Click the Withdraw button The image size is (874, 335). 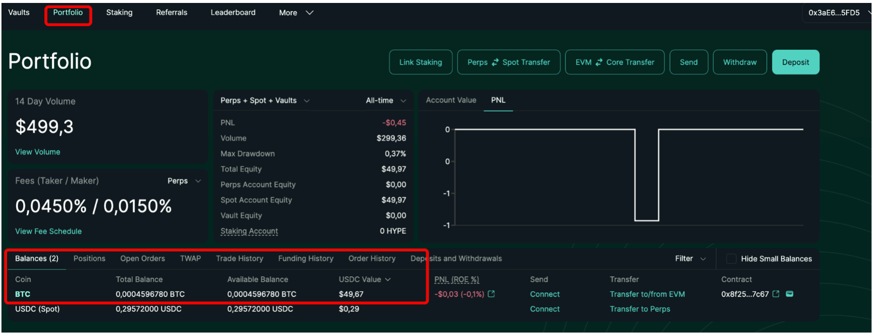[x=739, y=62]
